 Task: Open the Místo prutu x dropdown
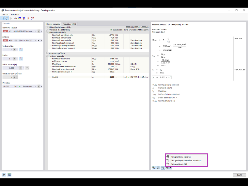pyautogui.click(x=18, y=68)
